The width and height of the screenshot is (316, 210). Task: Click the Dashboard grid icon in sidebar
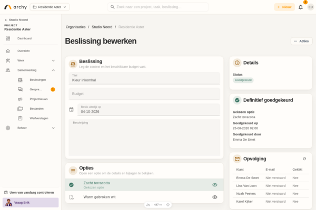tap(8, 38)
